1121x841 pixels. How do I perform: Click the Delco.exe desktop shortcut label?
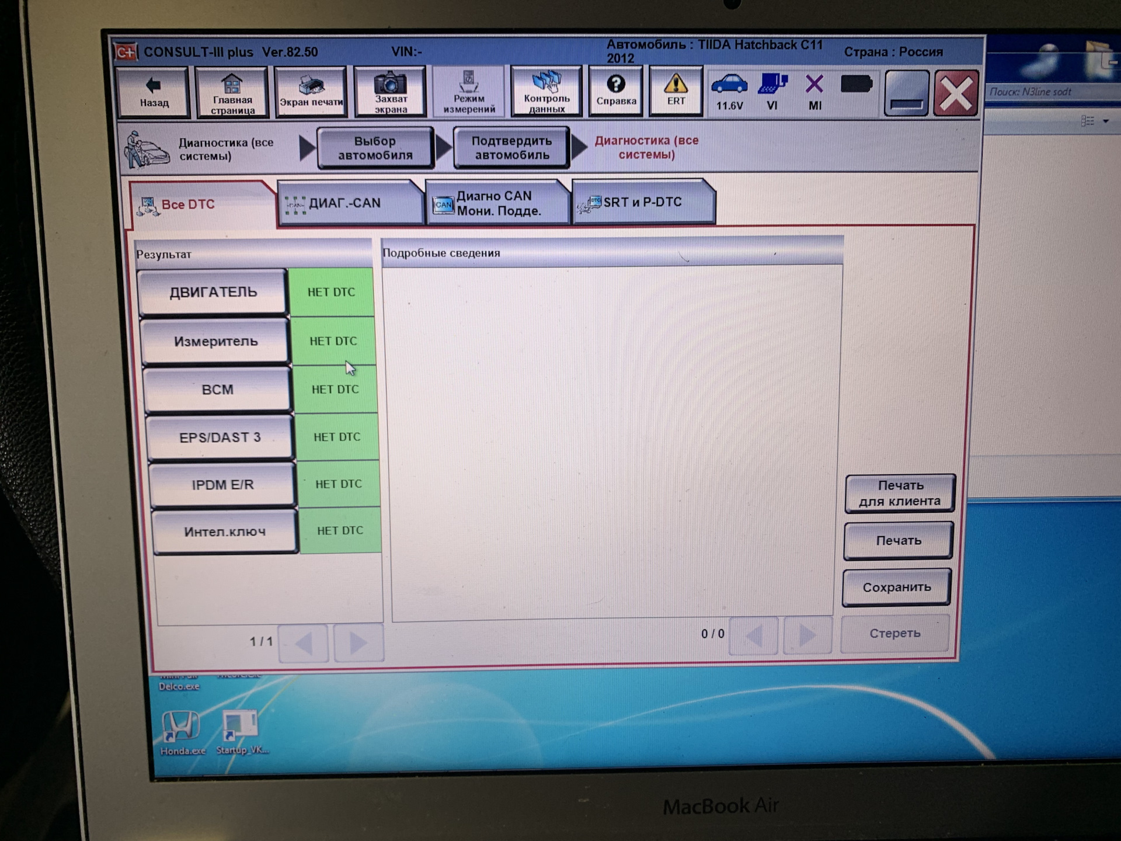click(179, 686)
